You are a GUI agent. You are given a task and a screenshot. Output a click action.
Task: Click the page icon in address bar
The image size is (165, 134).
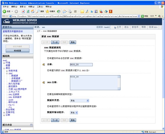[11, 16]
